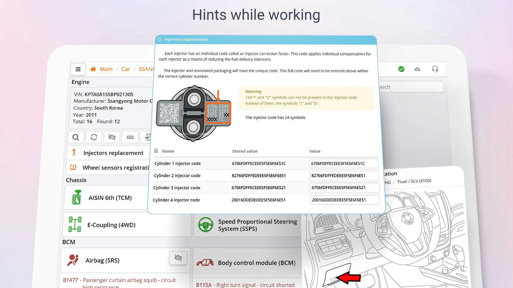Click the keyboard connector tool button

pyautogui.click(x=130, y=137)
